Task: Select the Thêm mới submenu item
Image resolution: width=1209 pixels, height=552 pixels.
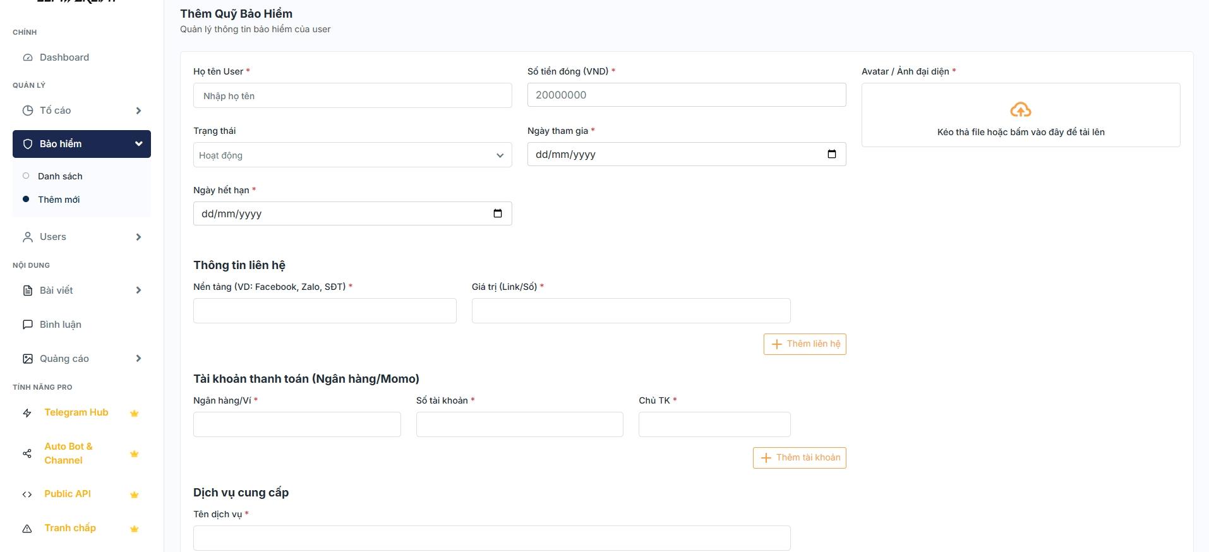Action: pyautogui.click(x=59, y=200)
